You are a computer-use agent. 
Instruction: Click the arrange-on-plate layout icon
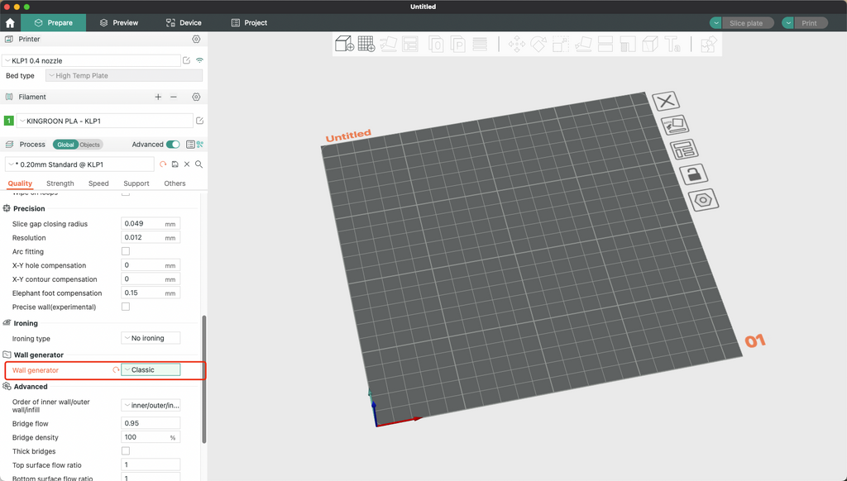pos(684,150)
